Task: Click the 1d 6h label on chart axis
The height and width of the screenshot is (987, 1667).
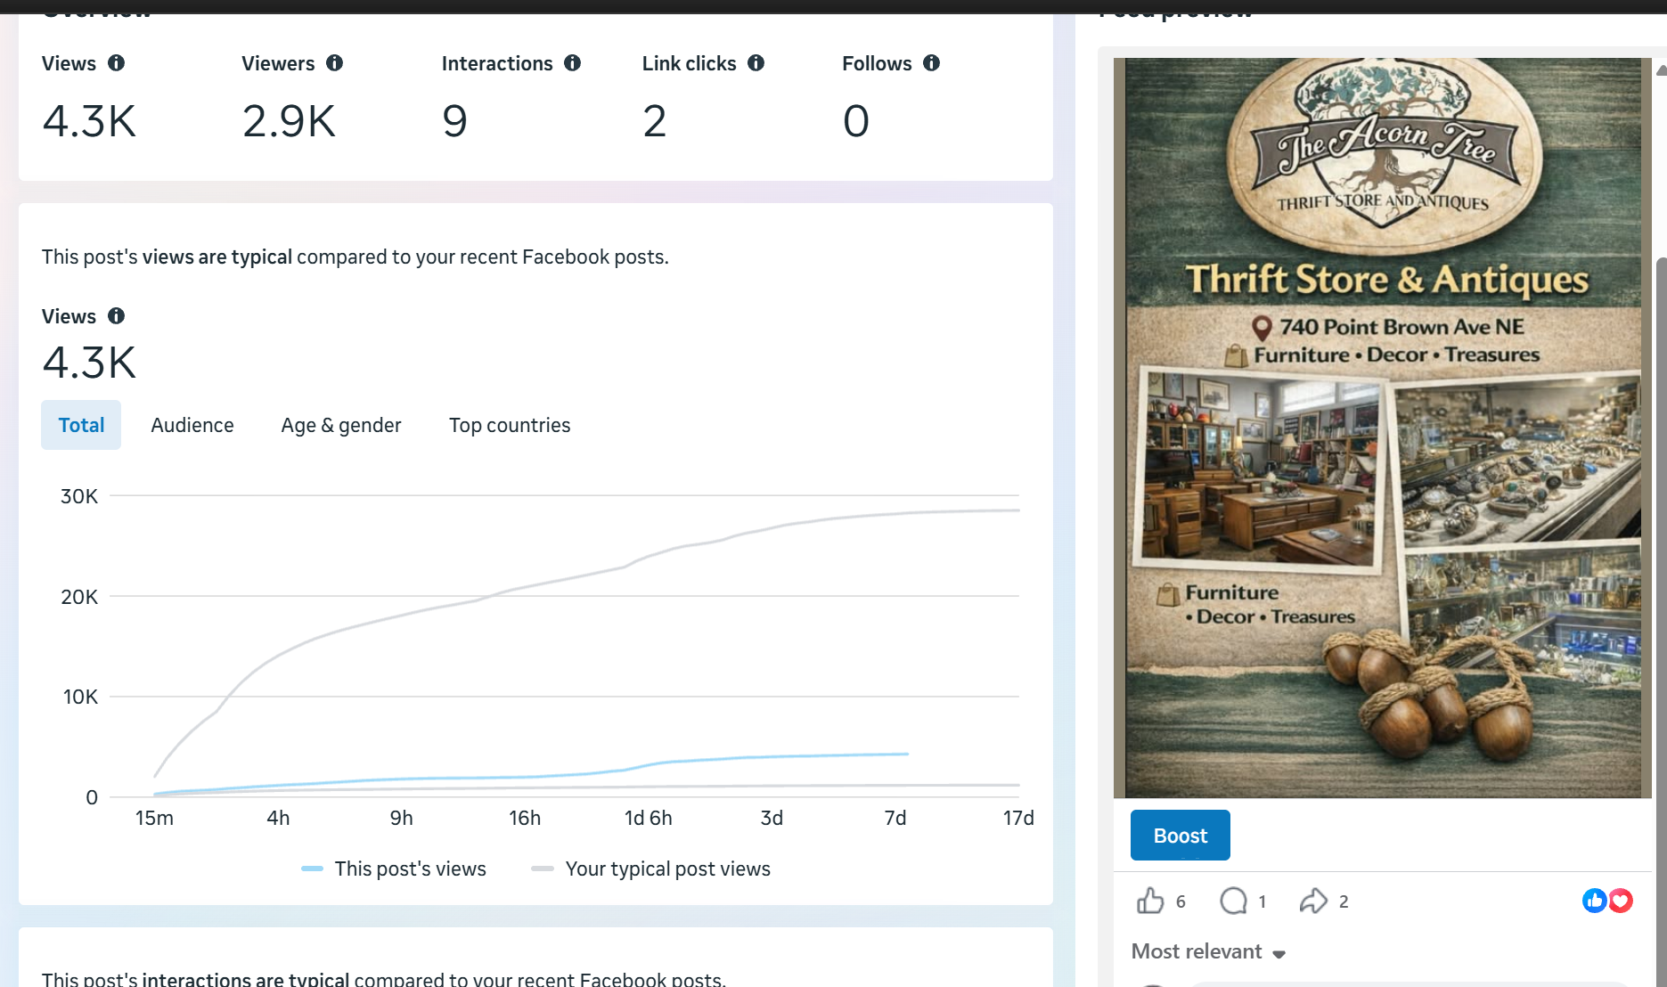Action: [x=649, y=818]
